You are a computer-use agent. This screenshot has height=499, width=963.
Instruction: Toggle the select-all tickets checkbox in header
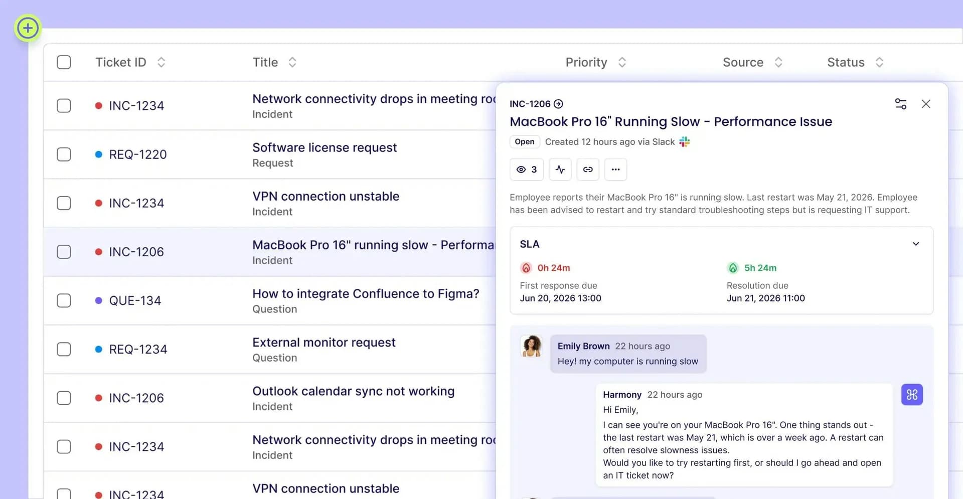(64, 62)
